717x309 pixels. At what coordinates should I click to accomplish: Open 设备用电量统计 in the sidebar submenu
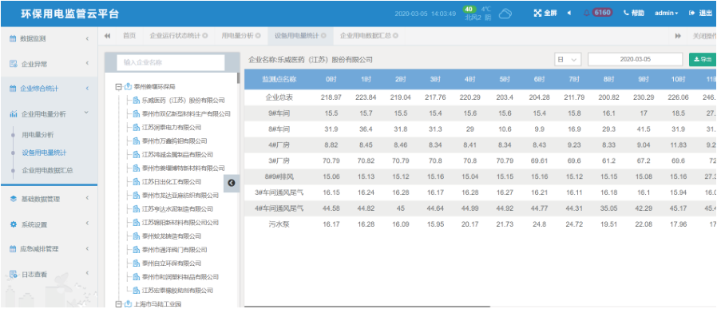(45, 153)
